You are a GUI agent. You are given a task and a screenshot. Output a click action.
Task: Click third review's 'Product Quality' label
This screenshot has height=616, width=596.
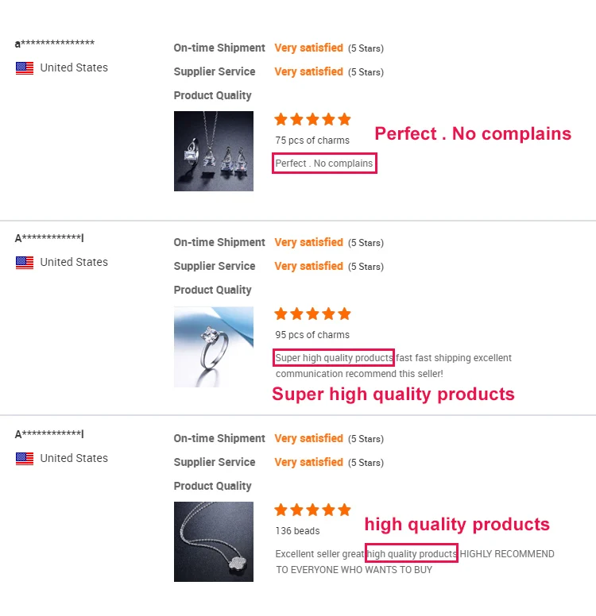pyautogui.click(x=212, y=486)
